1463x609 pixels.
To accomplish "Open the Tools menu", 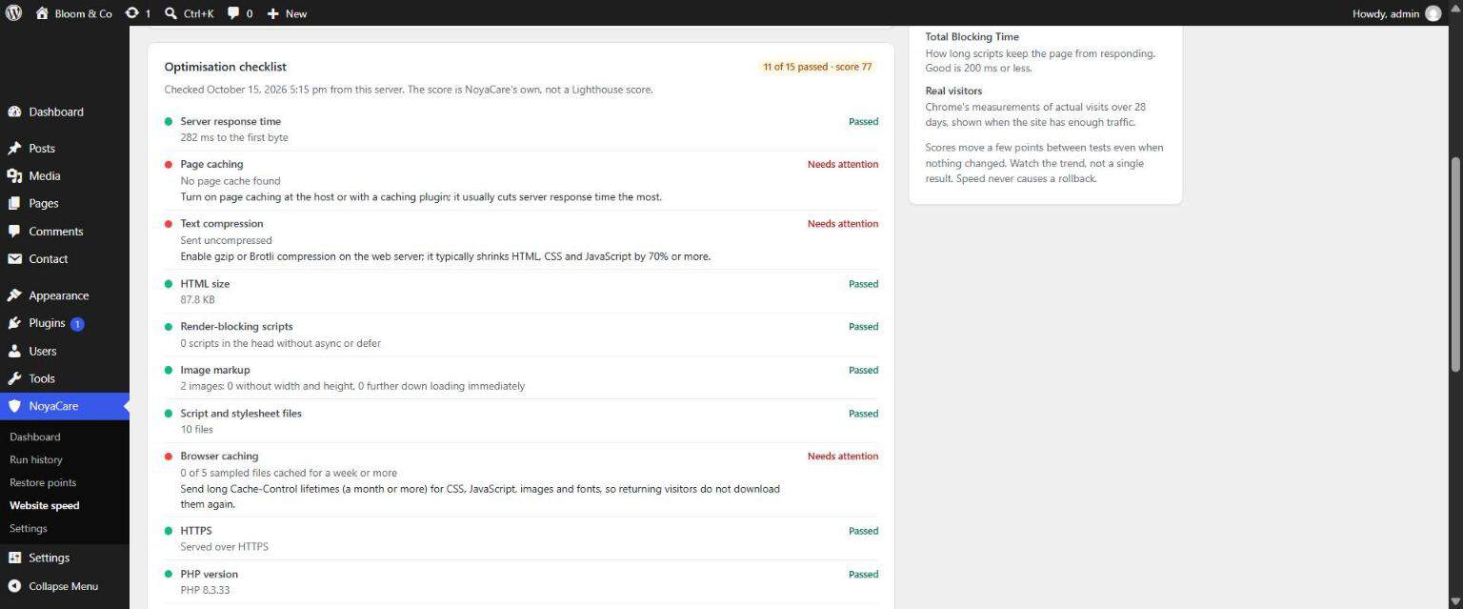I will [65, 378].
